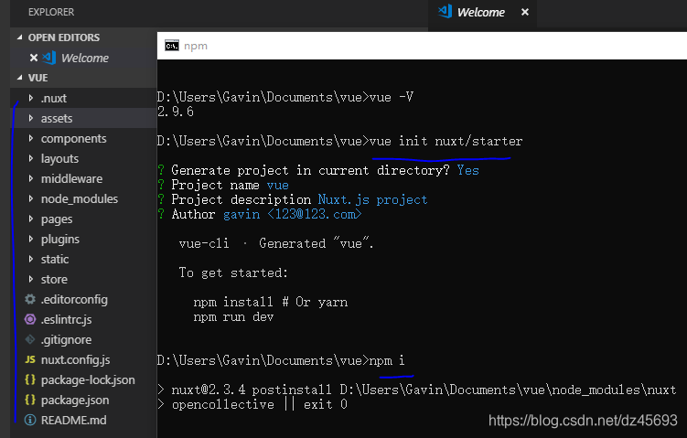Expand the .nuxt folder arrow
Viewport: 687px width, 438px height.
(x=31, y=98)
